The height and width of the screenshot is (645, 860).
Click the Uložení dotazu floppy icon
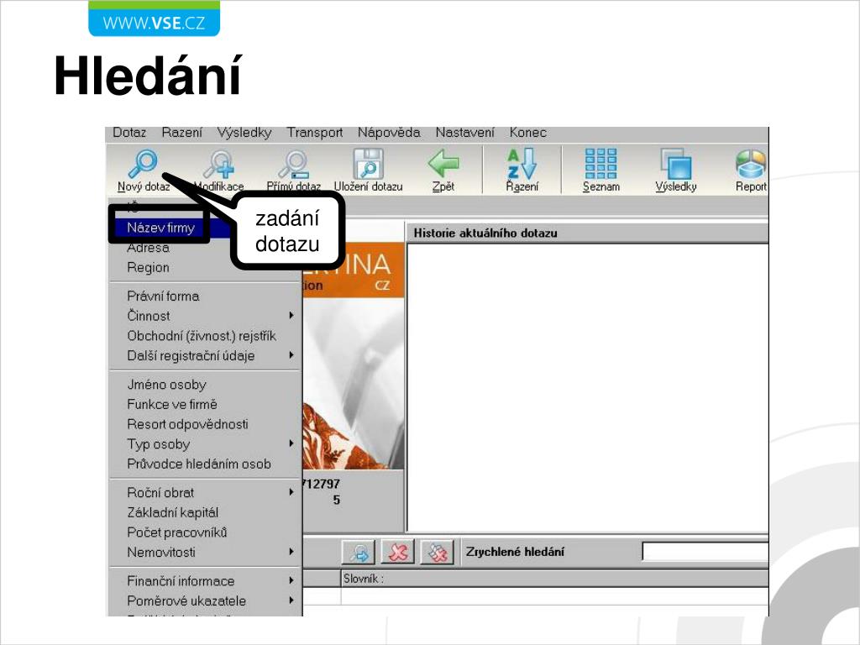pyautogui.click(x=368, y=164)
